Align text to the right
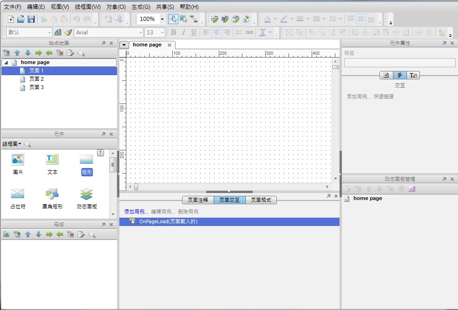This screenshot has height=310, width=458. [x=227, y=32]
